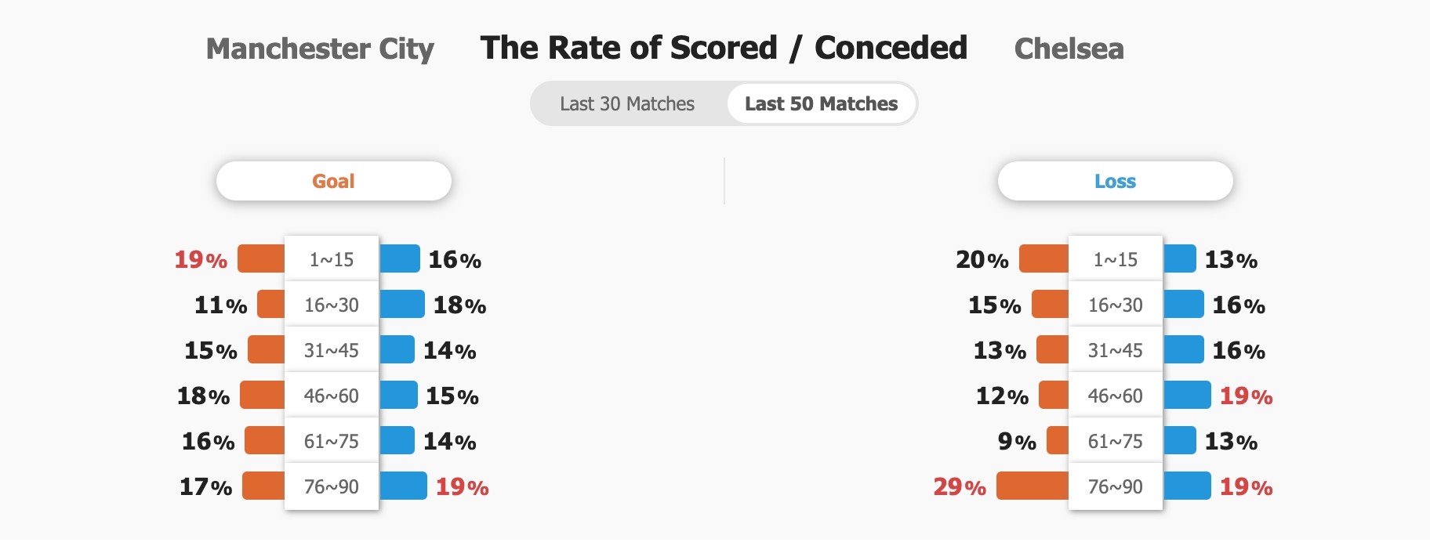The height and width of the screenshot is (542, 1430).
Task: Click blue bar in Loss 46~60 row
Action: pyautogui.click(x=1187, y=395)
